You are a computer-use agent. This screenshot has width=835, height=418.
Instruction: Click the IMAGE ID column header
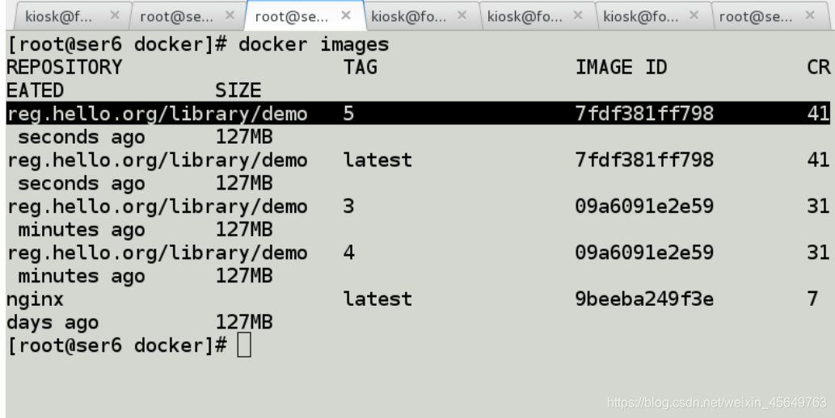click(621, 68)
